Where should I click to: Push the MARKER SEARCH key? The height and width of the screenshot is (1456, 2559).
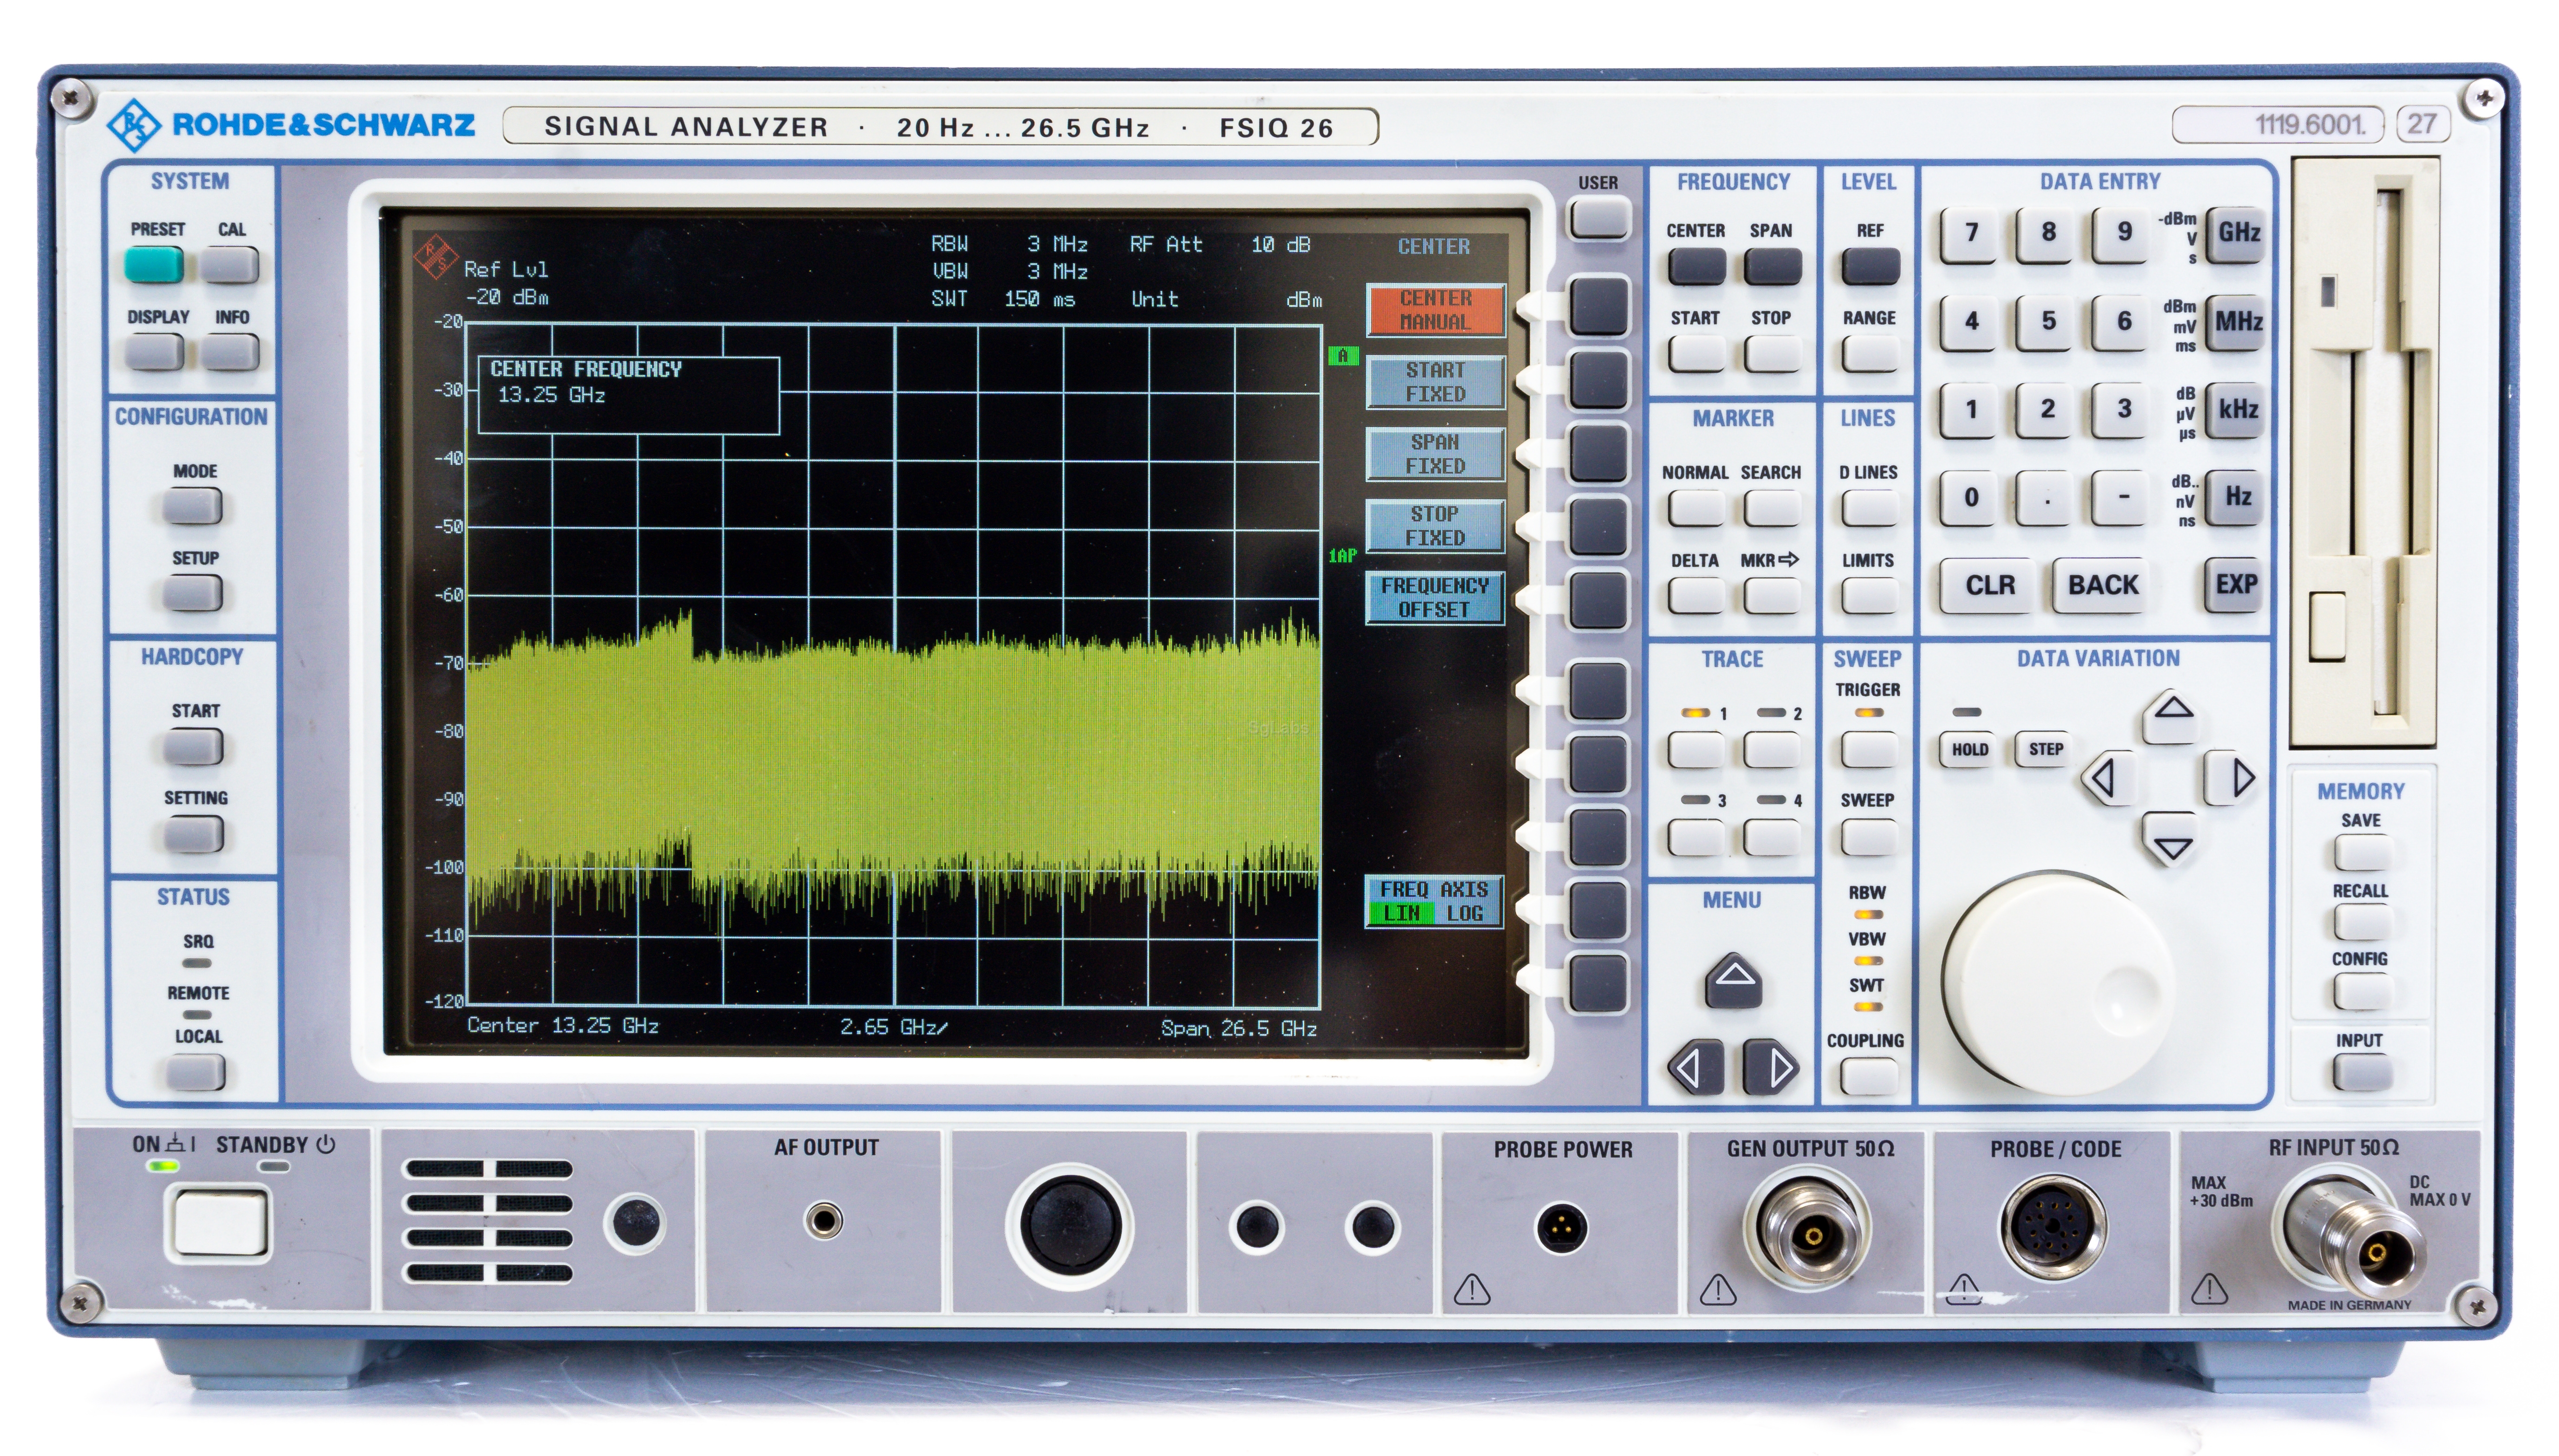(1772, 509)
